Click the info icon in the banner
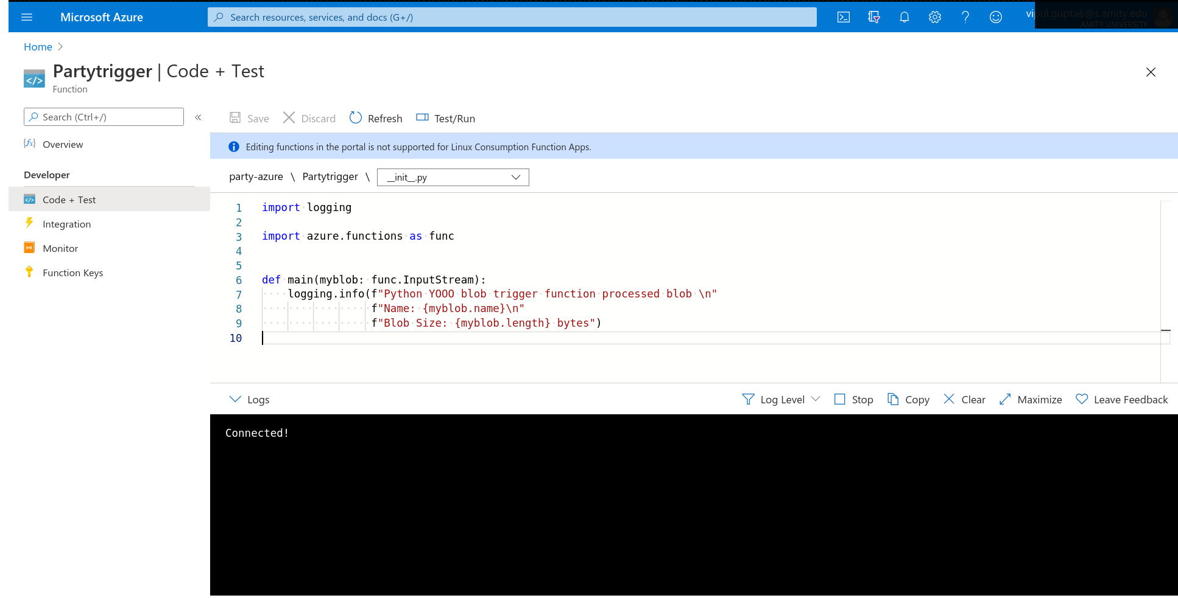This screenshot has width=1178, height=598. tap(234, 147)
